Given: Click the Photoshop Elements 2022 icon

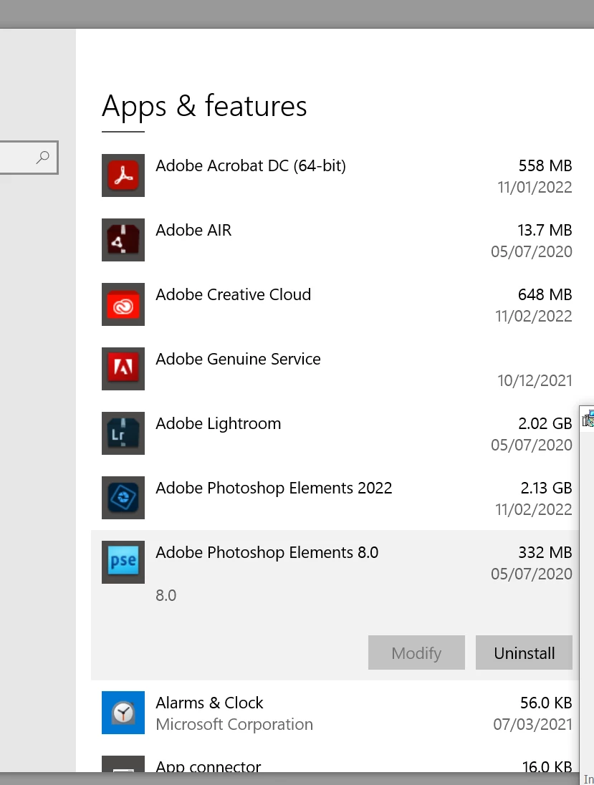Looking at the screenshot, I should point(123,498).
